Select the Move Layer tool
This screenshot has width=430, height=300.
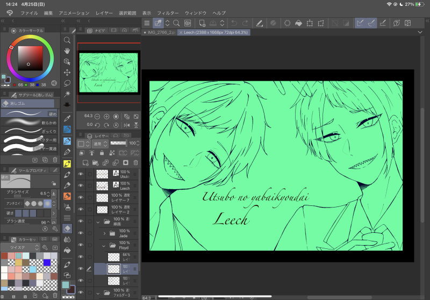click(67, 73)
